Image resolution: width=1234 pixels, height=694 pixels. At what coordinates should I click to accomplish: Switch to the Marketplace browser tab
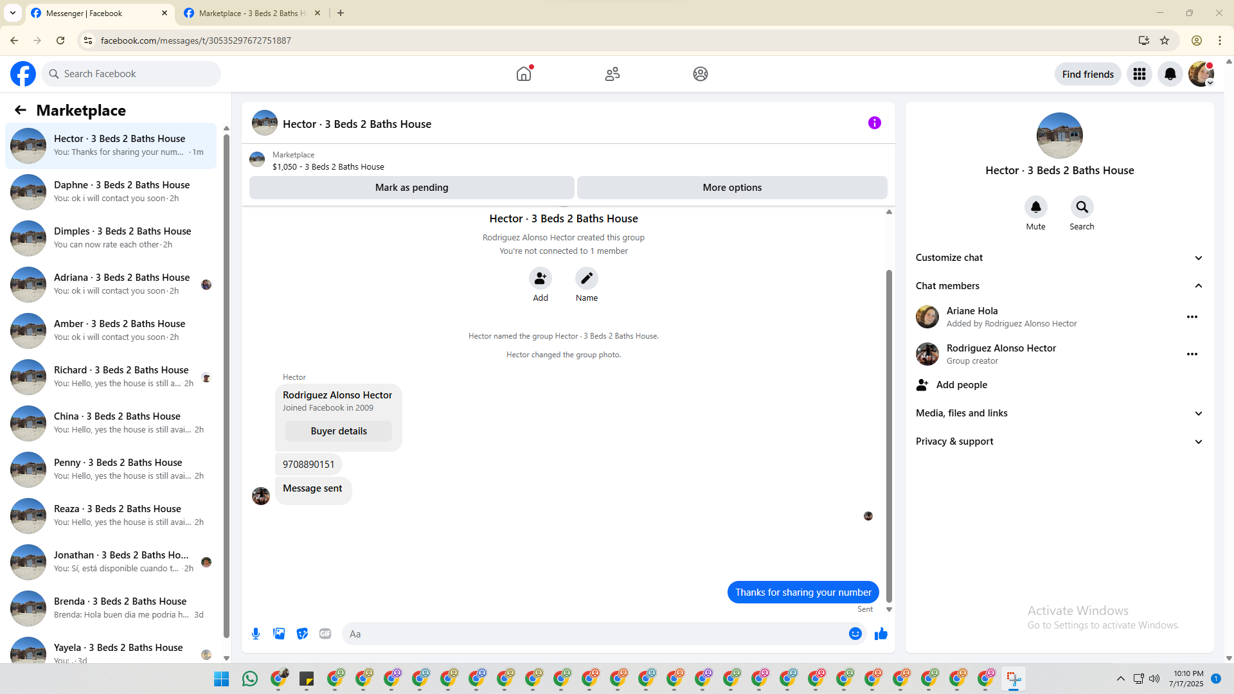(253, 13)
